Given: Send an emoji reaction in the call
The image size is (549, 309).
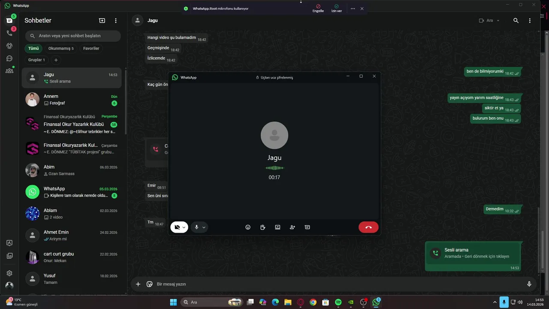Looking at the screenshot, I should 248,227.
